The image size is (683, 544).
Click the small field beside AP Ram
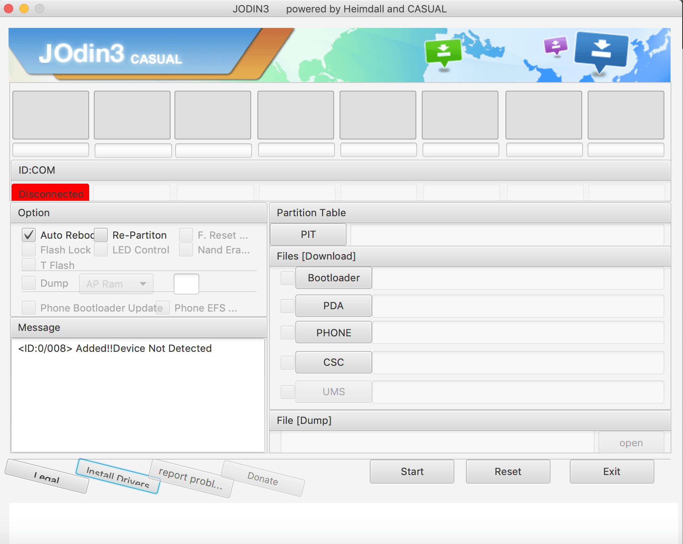[186, 284]
